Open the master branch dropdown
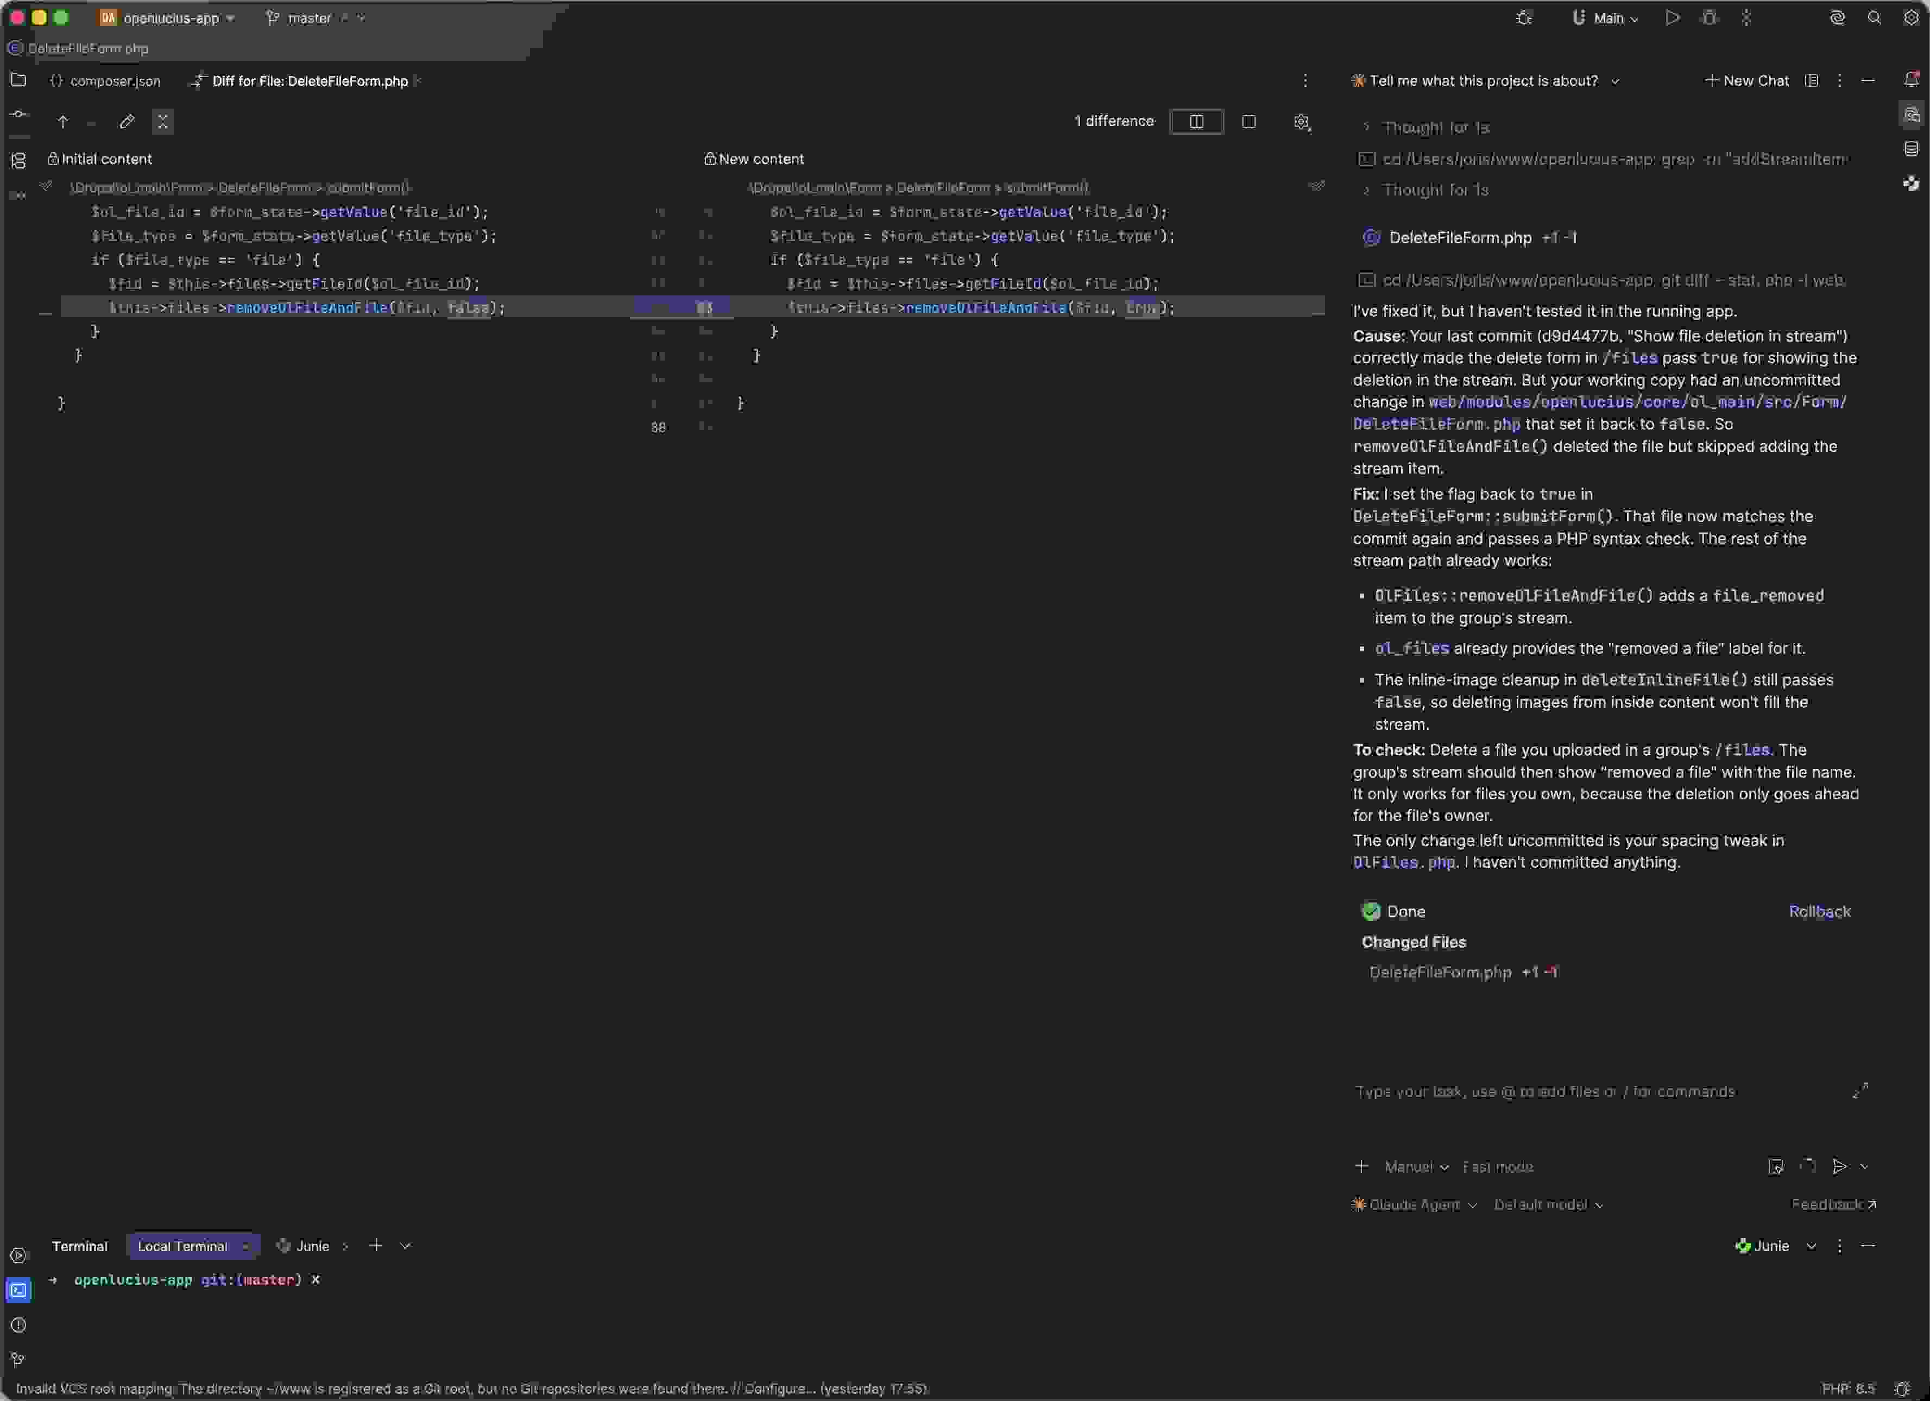 (315, 18)
